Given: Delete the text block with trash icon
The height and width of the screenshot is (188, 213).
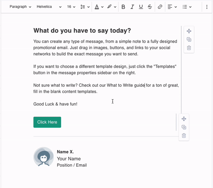Looking at the screenshot, I should pyautogui.click(x=189, y=48).
